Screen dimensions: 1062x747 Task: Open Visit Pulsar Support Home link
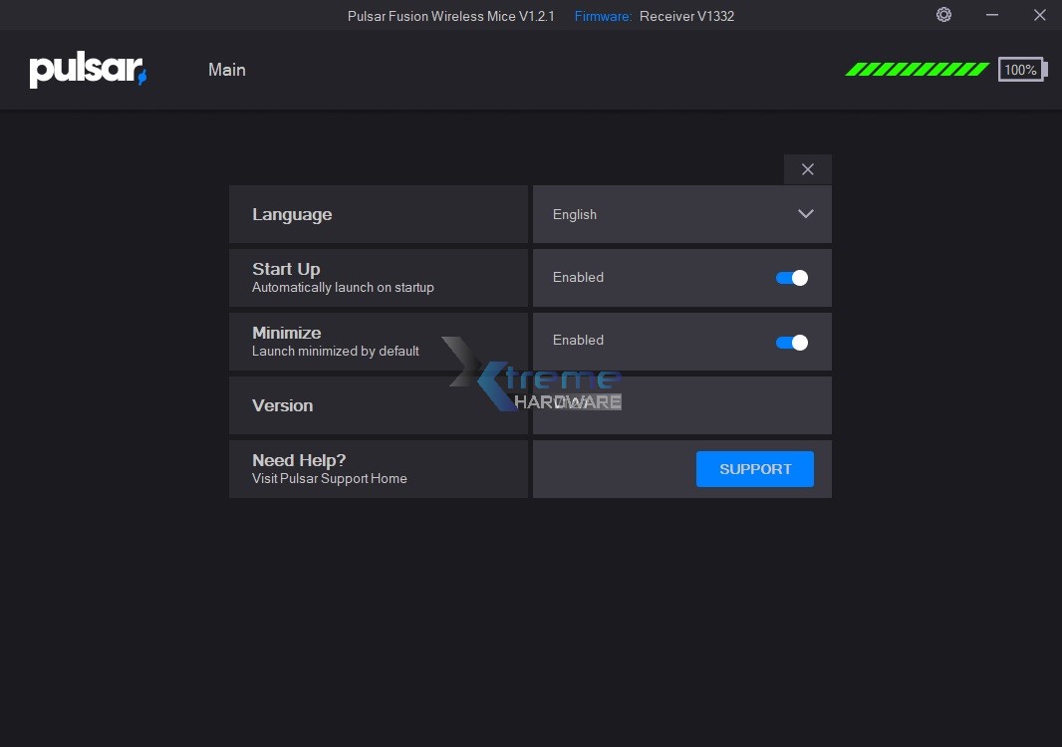coord(329,478)
